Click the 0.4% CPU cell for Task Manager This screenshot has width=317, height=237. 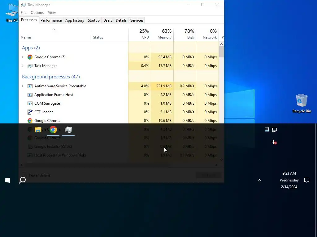click(x=140, y=66)
